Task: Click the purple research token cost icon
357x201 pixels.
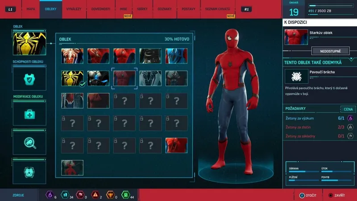Action: 350,118
